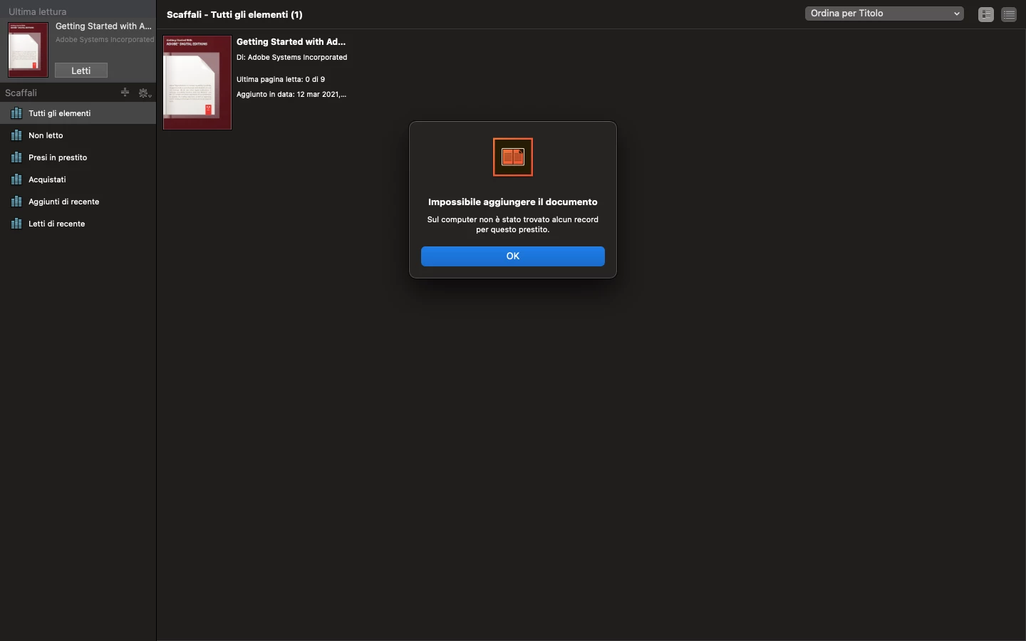The height and width of the screenshot is (641, 1026).
Task: Click Scaffali - Tutti gli elementi (1) header
Action: click(x=234, y=14)
